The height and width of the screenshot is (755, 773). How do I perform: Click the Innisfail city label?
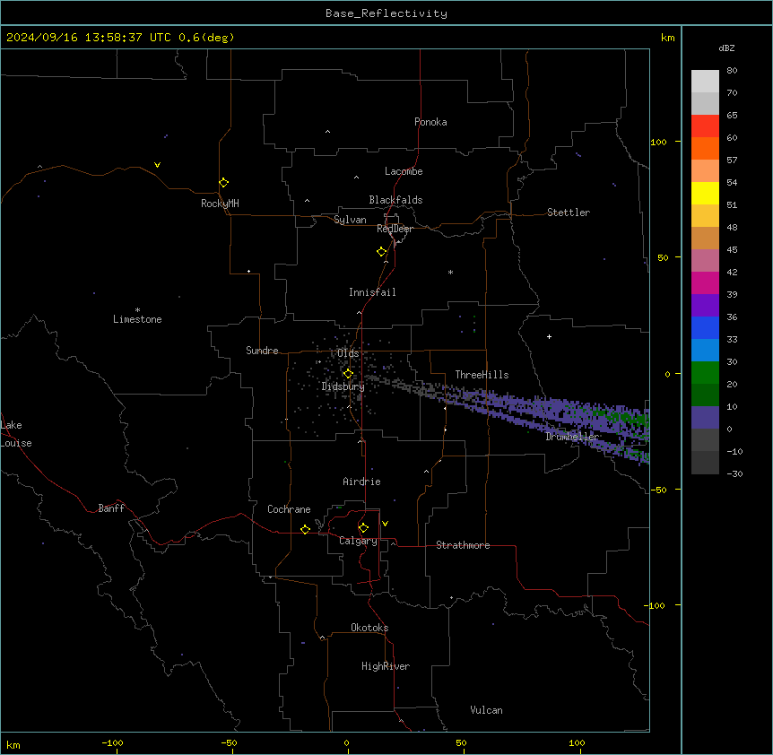coord(372,292)
